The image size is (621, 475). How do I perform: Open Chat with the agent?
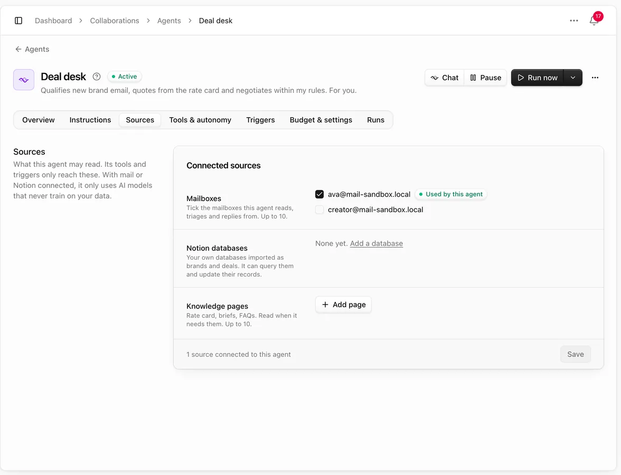[445, 78]
